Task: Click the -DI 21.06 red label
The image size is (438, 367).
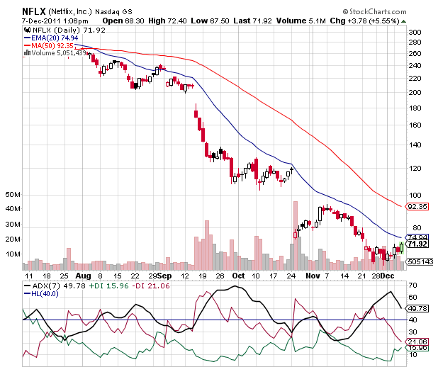Action: click(151, 286)
